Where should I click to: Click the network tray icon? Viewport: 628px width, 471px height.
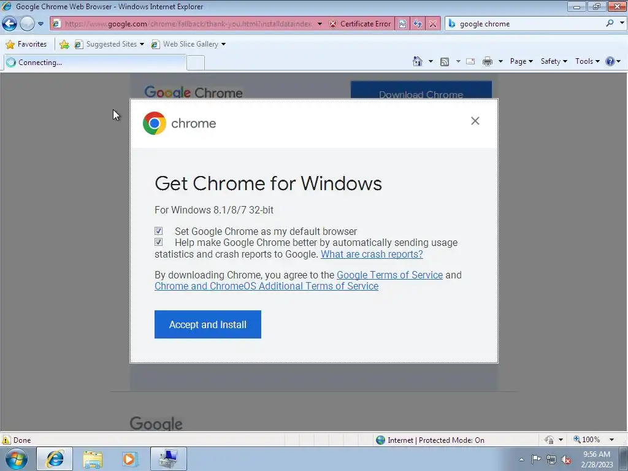tap(551, 460)
